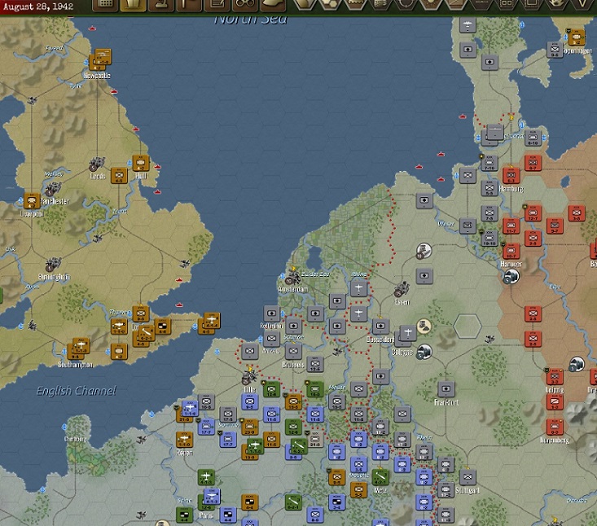Toggle the envelope-shaped overlay hex button
Screen dimensions: 597x526
[x=455, y=4]
